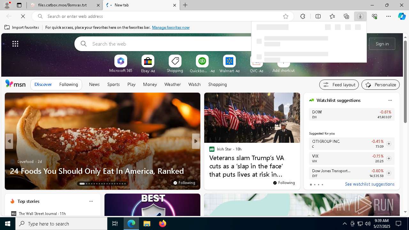
Task: Open Veterans slam Trump's VA article
Action: click(246, 166)
